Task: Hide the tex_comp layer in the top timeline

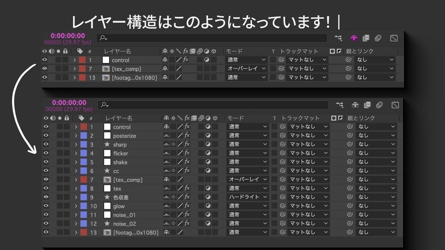Action: (45, 68)
